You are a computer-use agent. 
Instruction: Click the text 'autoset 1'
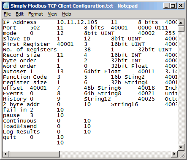click(x=18, y=72)
